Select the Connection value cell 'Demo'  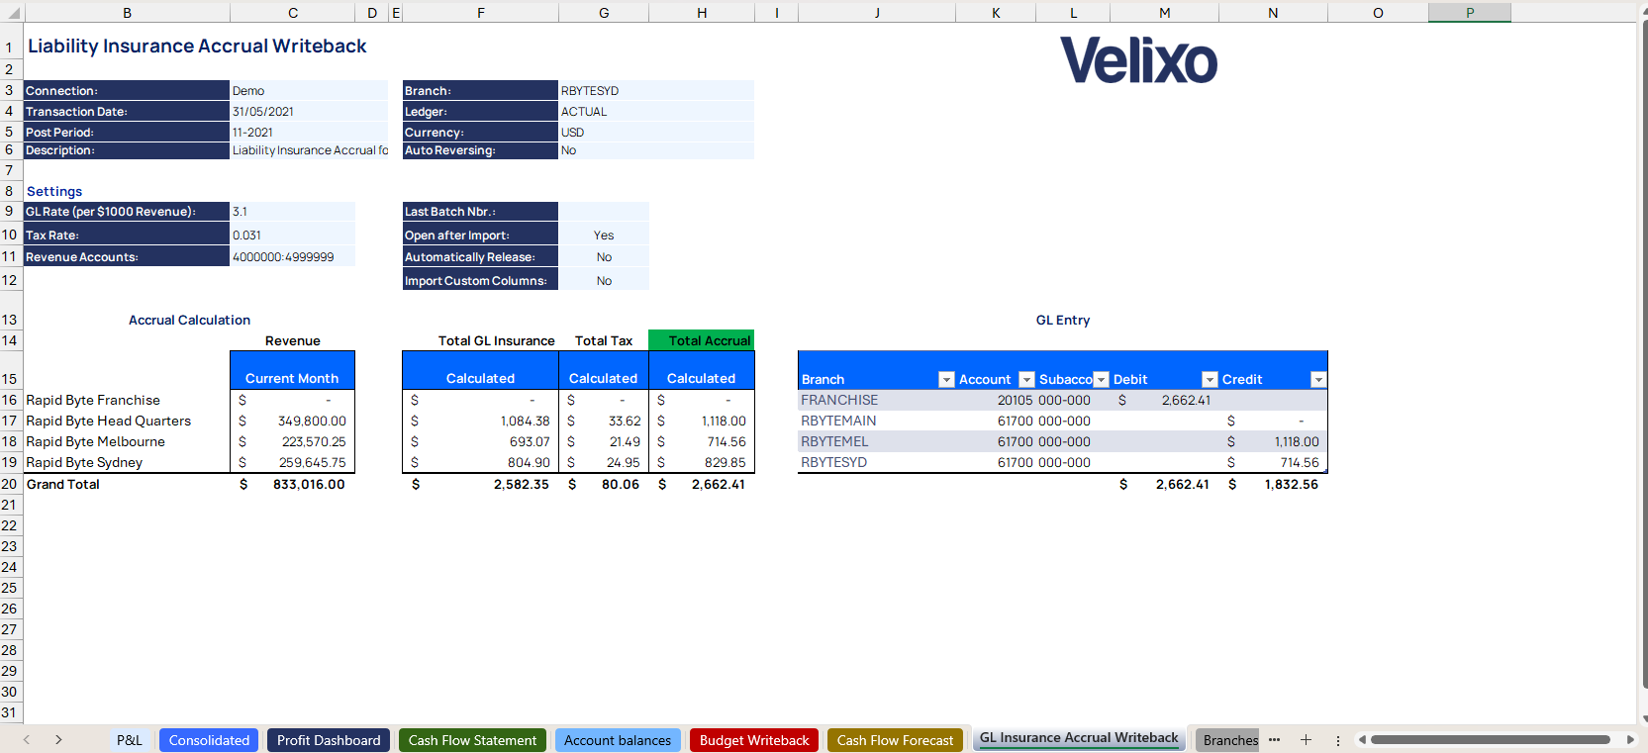tap(309, 90)
